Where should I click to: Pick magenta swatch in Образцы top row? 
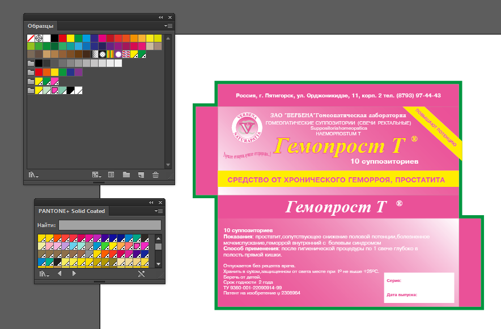(x=102, y=39)
